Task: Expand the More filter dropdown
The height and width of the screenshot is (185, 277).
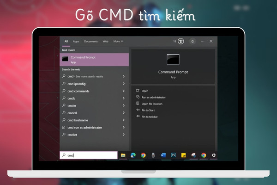Action: (x=118, y=42)
